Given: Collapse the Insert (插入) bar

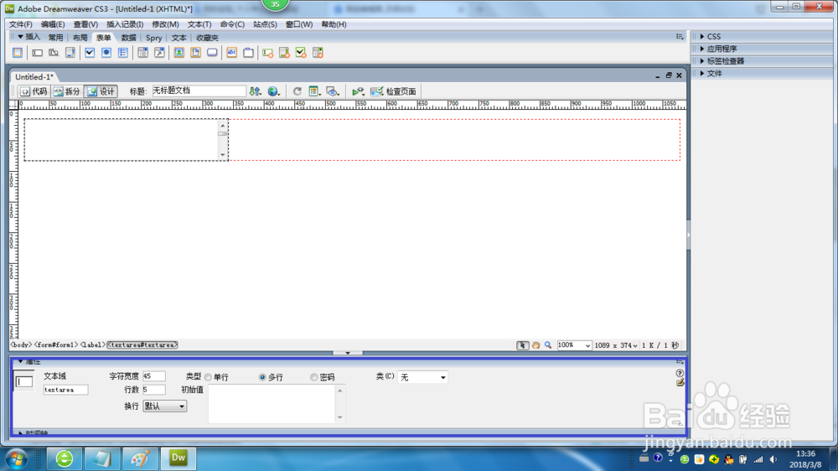Looking at the screenshot, I should 28,37.
